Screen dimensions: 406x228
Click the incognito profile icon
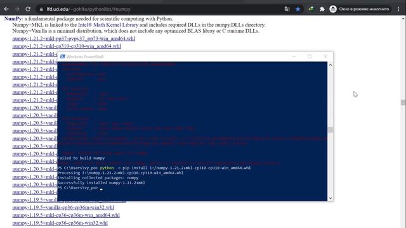click(x=333, y=9)
